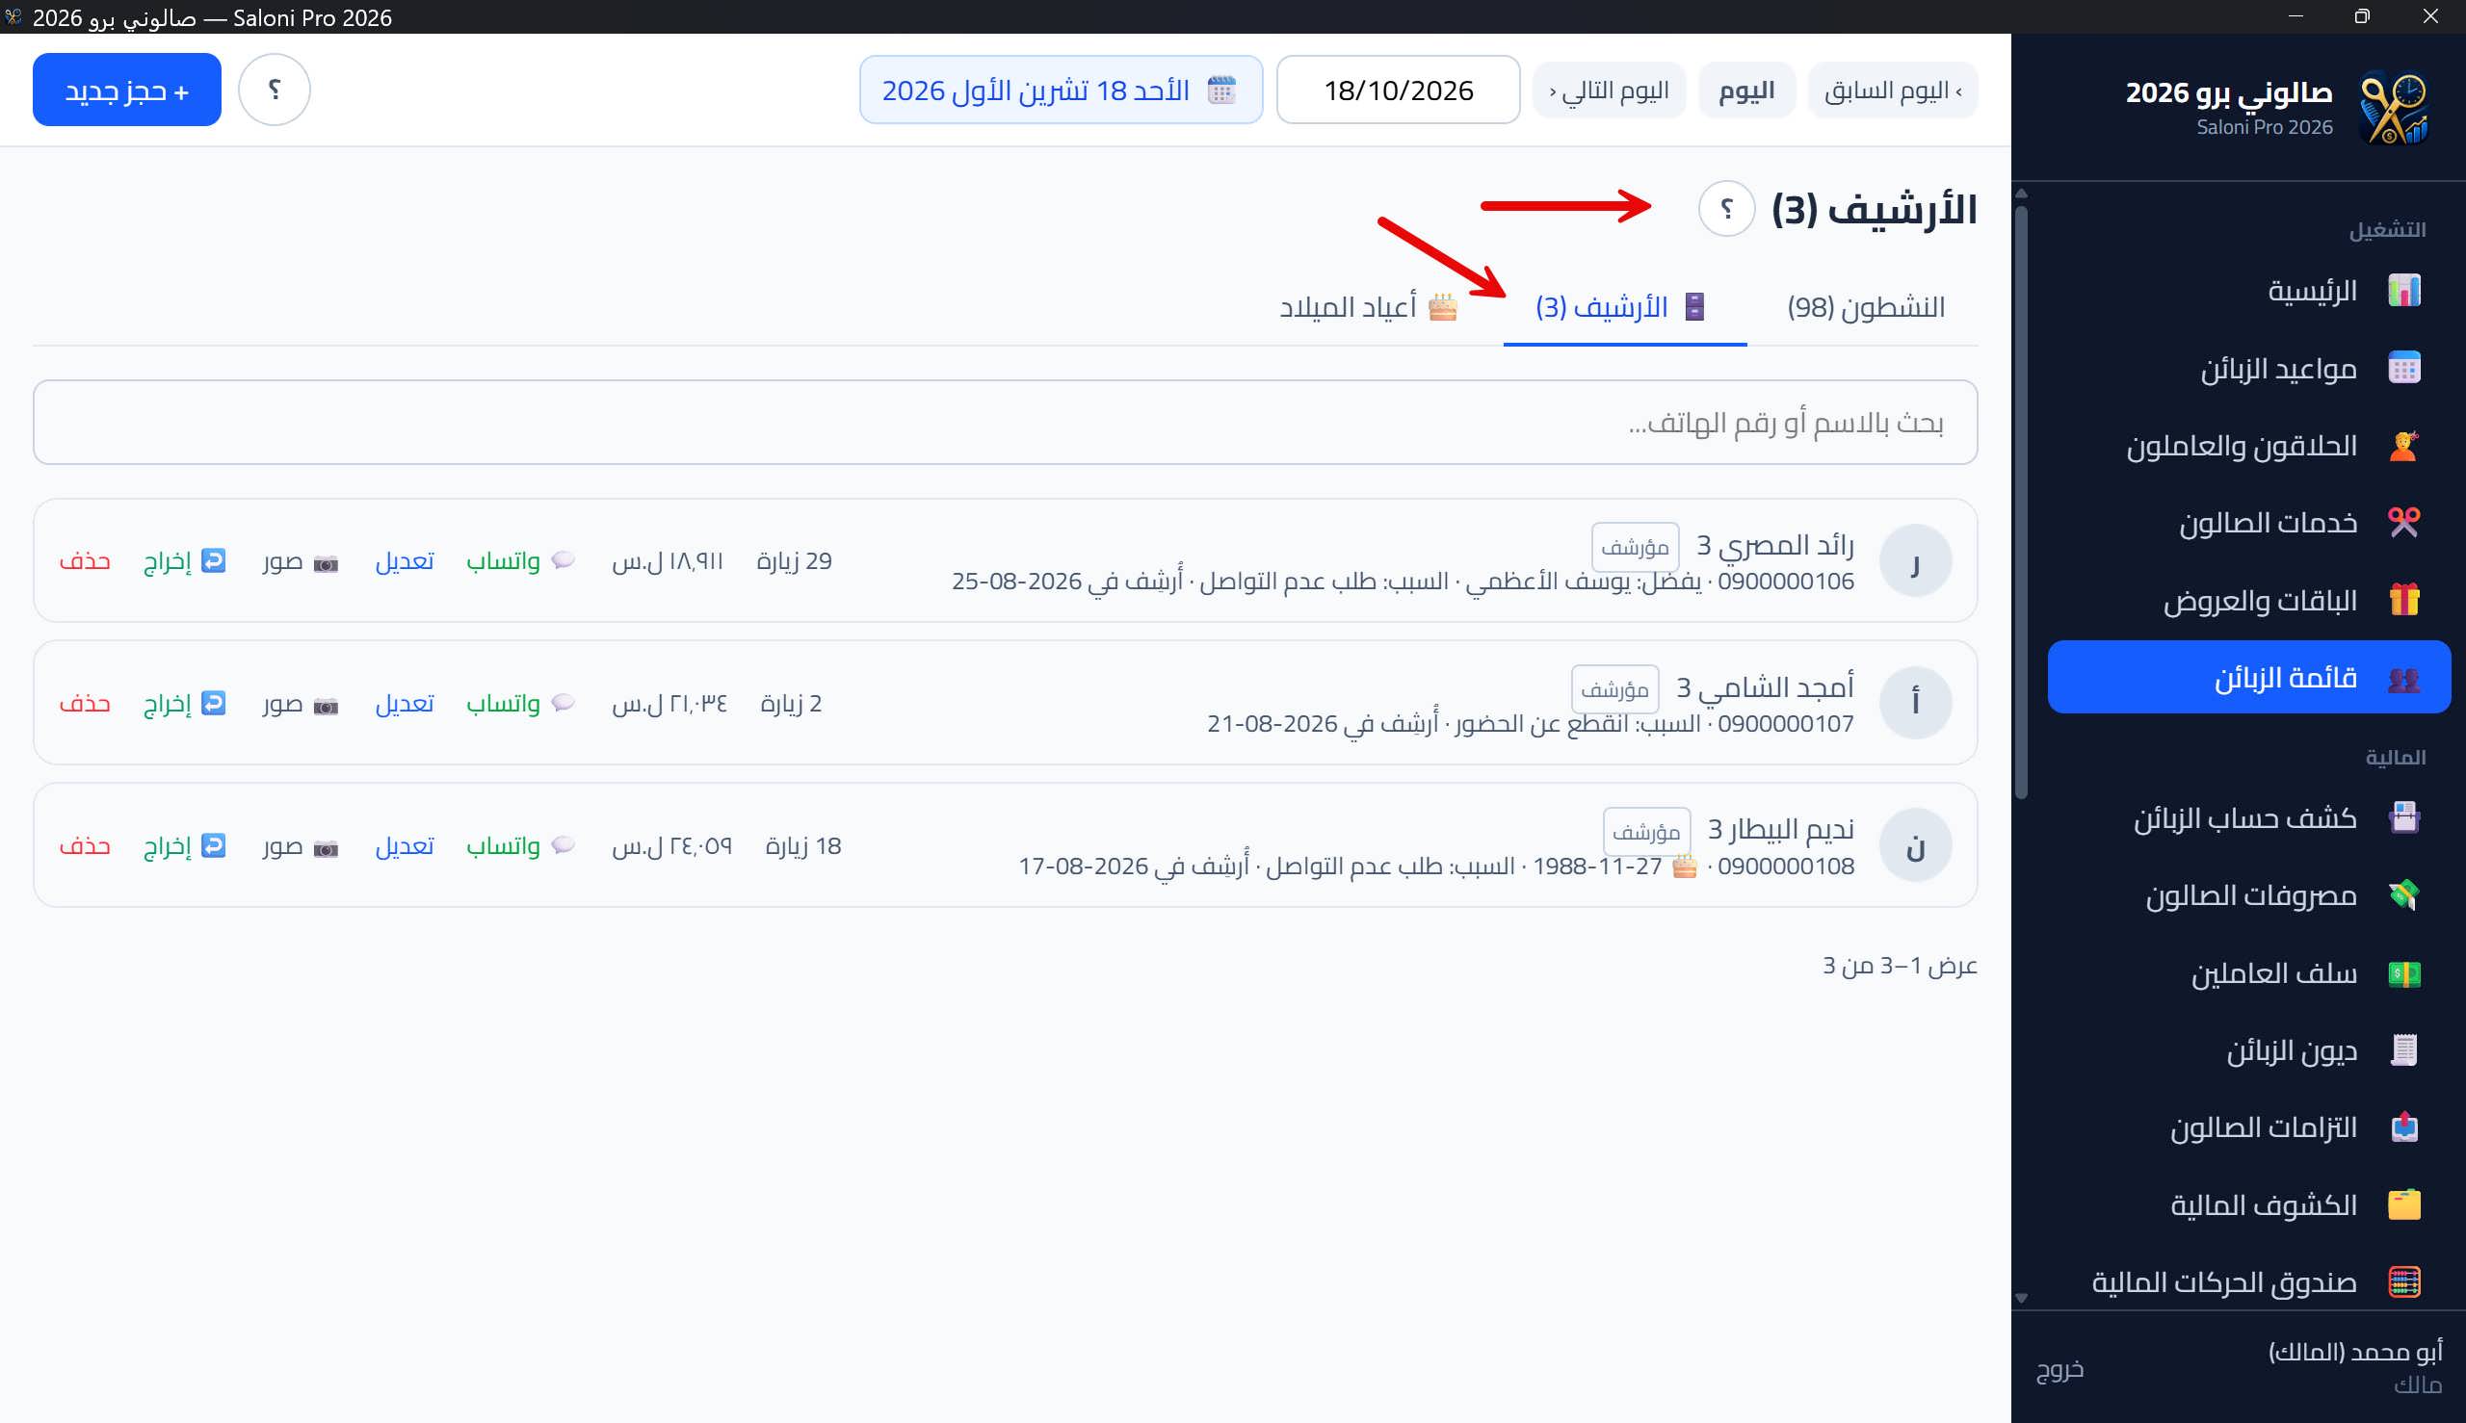Viewport: 2466px width, 1423px height.
Task: Click تعديل for أمجد الشامي 3
Action: click(404, 704)
